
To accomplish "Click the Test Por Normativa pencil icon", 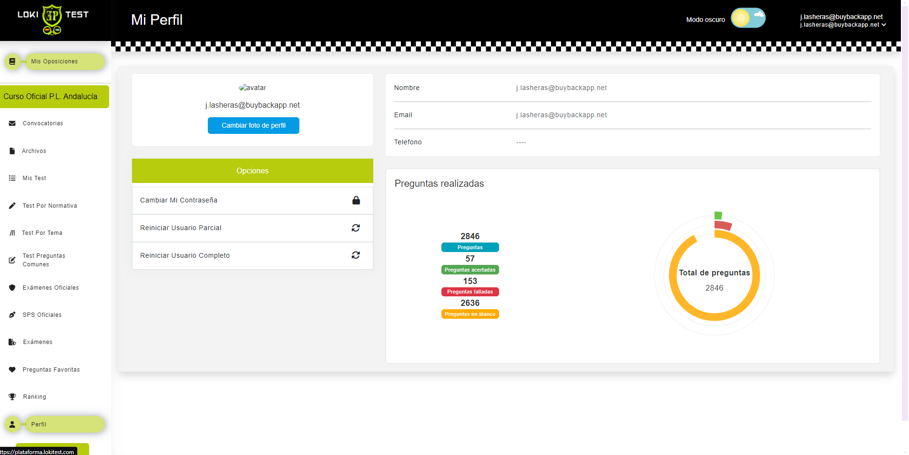I will click(x=12, y=205).
